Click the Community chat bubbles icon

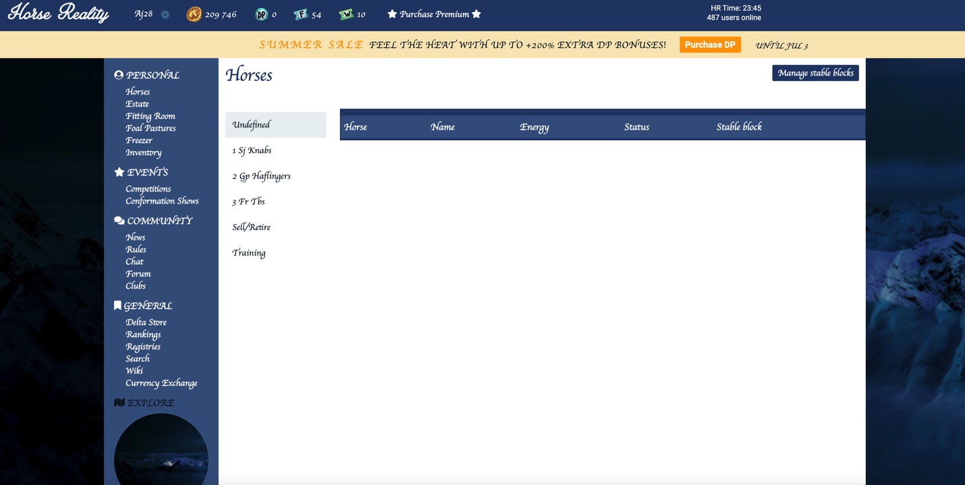click(x=119, y=221)
